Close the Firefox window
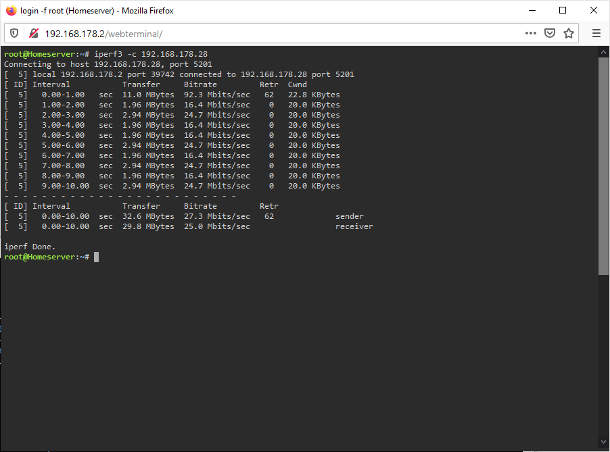This screenshot has height=452, width=610. [594, 11]
